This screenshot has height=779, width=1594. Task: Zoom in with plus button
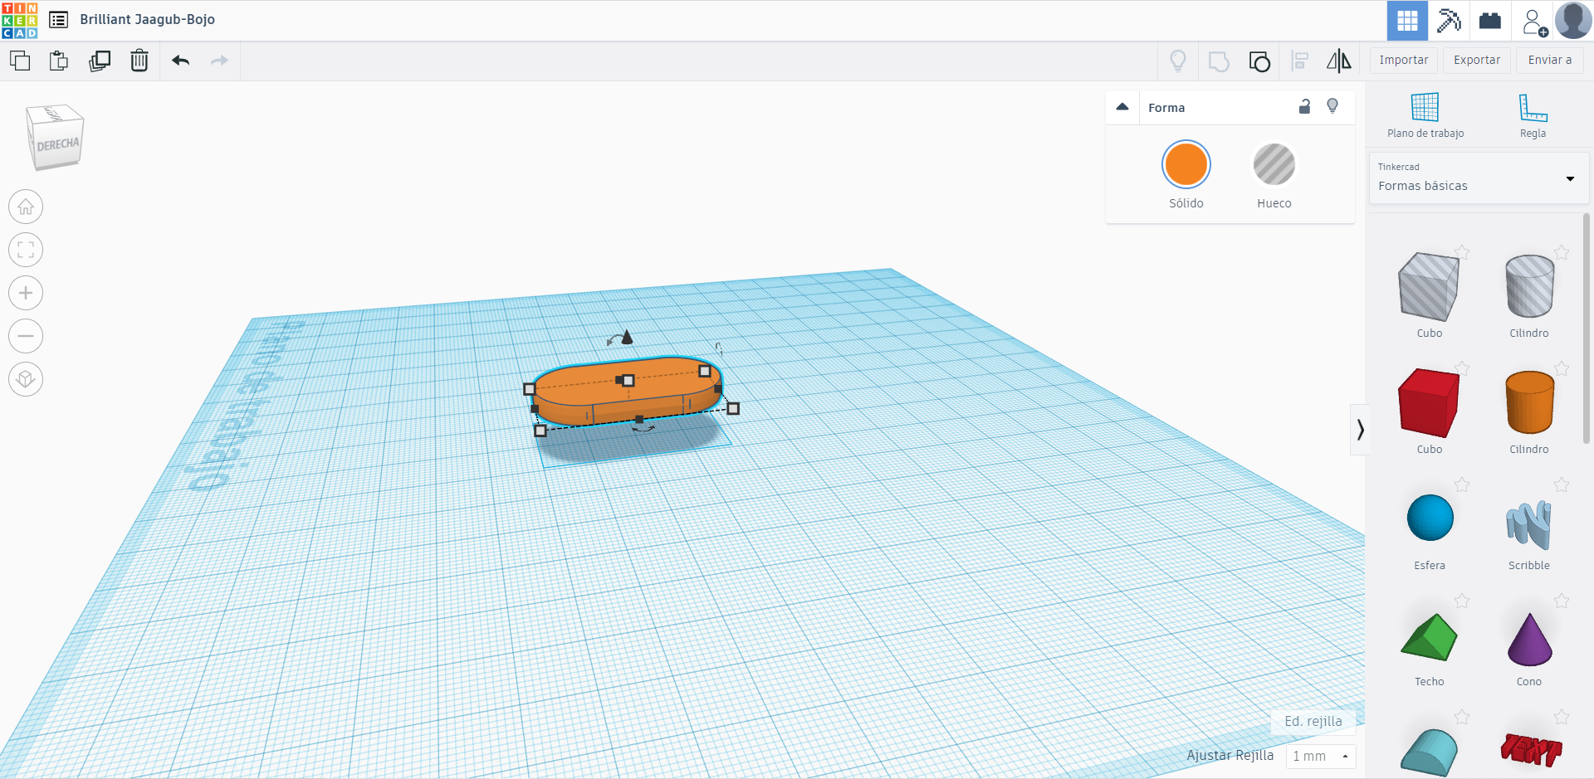pyautogui.click(x=26, y=293)
